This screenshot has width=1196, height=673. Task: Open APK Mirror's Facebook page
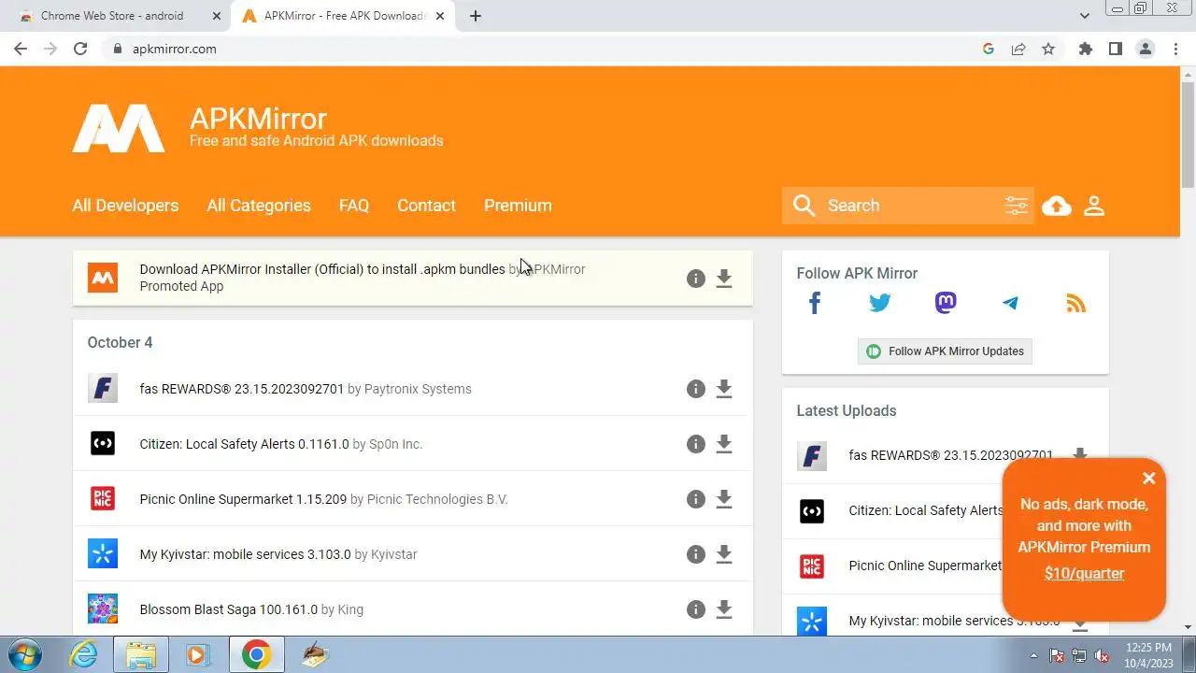click(x=815, y=303)
